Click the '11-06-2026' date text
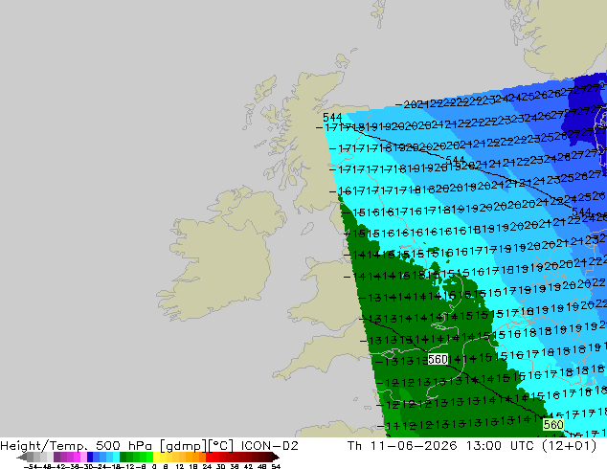607x469 pixels. click(414, 446)
